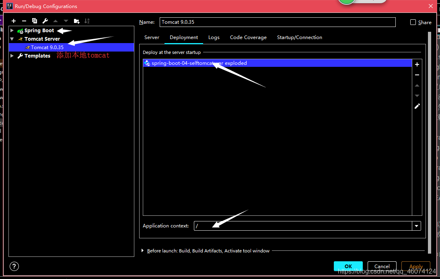Enable the Share checkbox

413,22
